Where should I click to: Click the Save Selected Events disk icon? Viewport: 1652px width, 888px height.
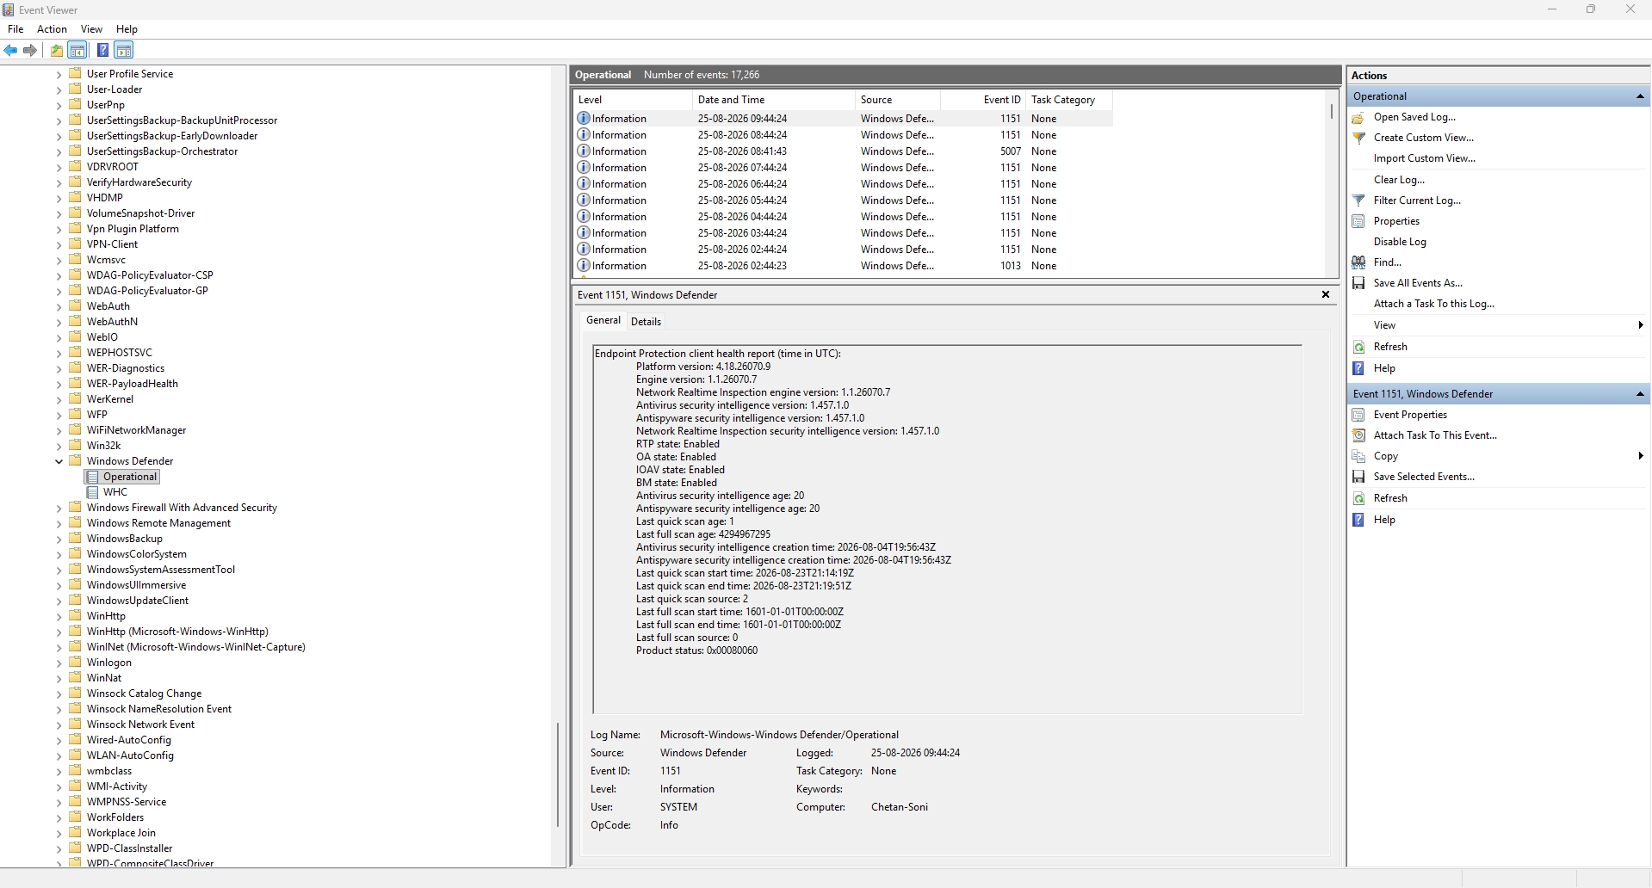tap(1358, 477)
